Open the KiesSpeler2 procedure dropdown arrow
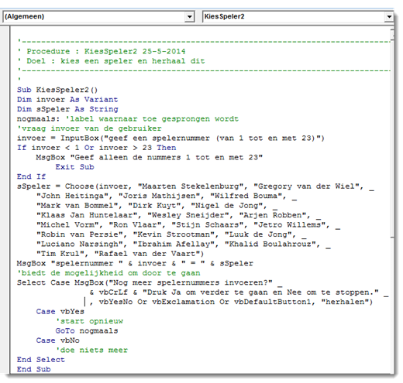This screenshot has height=383, width=403. click(389, 17)
